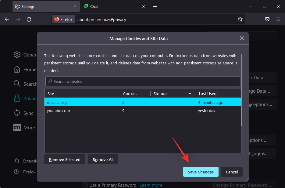This screenshot has width=285, height=188.
Task: Open the Firefox application menu
Action: [278, 19]
